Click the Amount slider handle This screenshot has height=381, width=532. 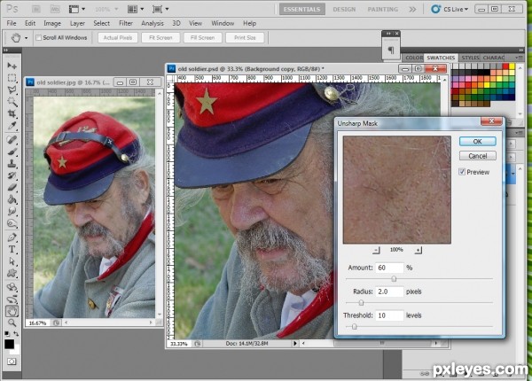(394, 278)
